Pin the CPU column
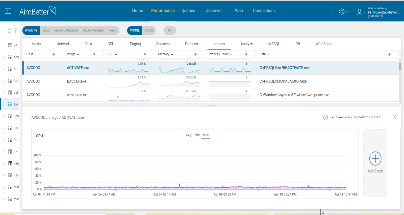Viewport: 404px width, 215px height. (145, 54)
